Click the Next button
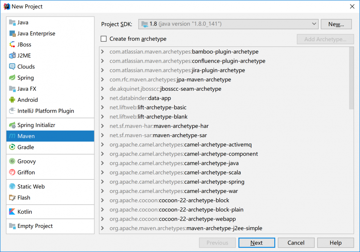 (x=257, y=243)
